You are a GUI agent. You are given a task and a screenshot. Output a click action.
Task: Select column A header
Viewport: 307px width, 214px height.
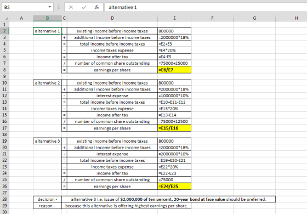21,18
